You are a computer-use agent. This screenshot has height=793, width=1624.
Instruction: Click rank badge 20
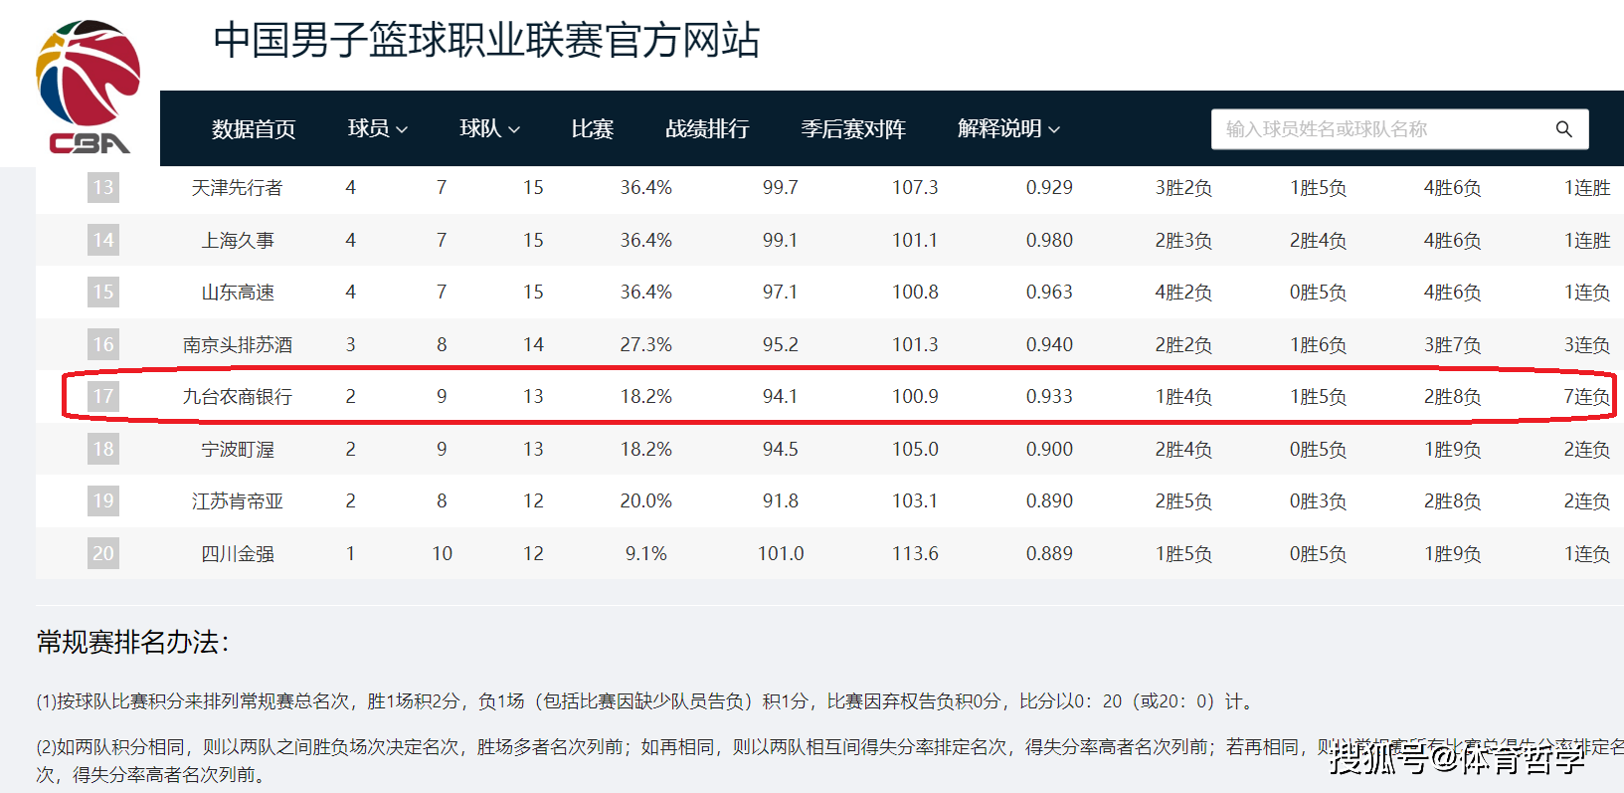[x=103, y=553]
